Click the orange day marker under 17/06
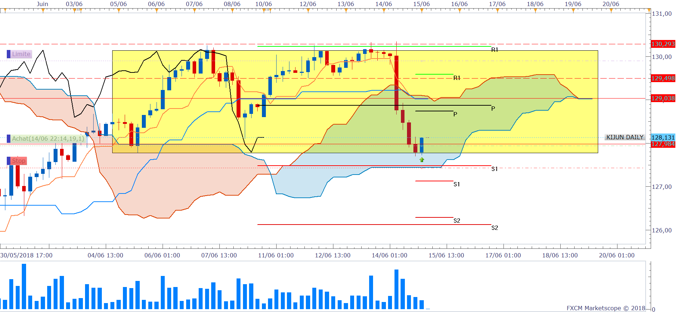 tap(497, 10)
